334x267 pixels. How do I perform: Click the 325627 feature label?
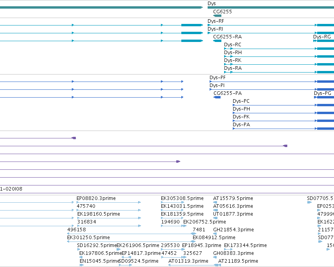193,253
